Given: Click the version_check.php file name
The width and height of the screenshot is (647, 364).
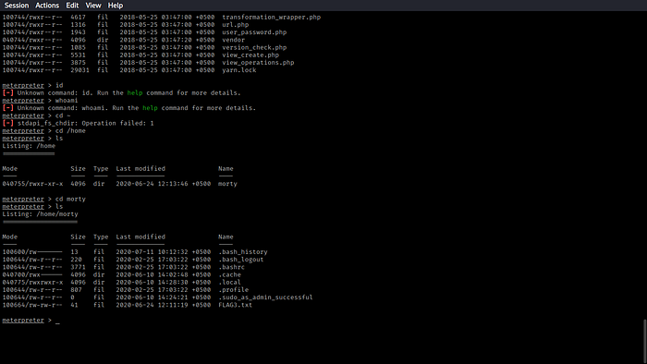Looking at the screenshot, I should pos(254,47).
